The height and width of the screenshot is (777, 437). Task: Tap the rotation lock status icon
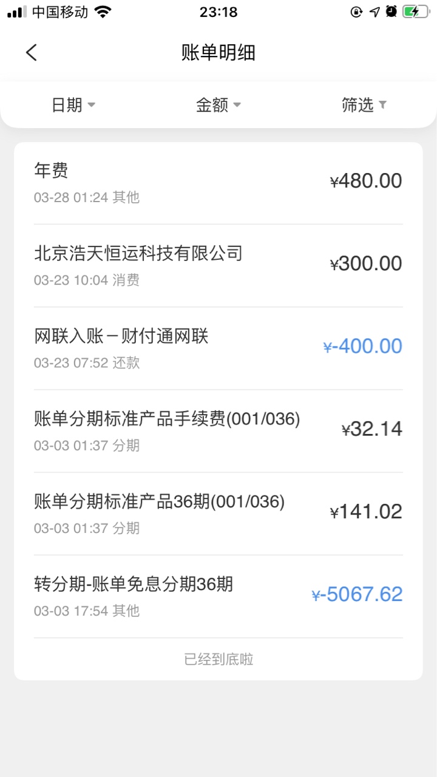coord(357,12)
